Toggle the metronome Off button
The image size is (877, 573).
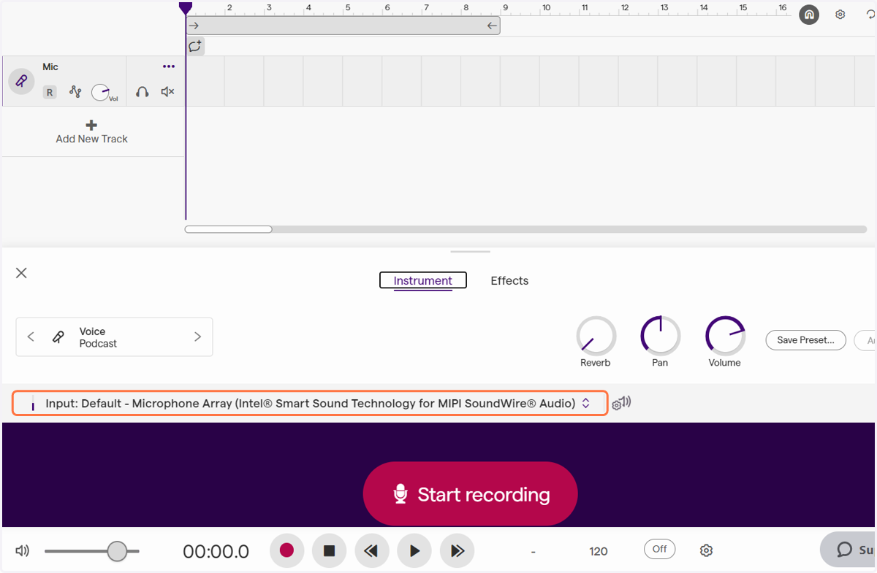659,549
